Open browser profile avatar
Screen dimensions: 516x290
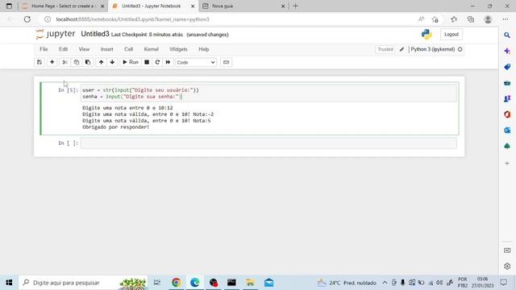[x=488, y=19]
